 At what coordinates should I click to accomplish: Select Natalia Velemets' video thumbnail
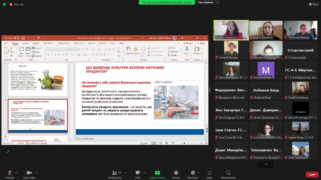point(231,30)
